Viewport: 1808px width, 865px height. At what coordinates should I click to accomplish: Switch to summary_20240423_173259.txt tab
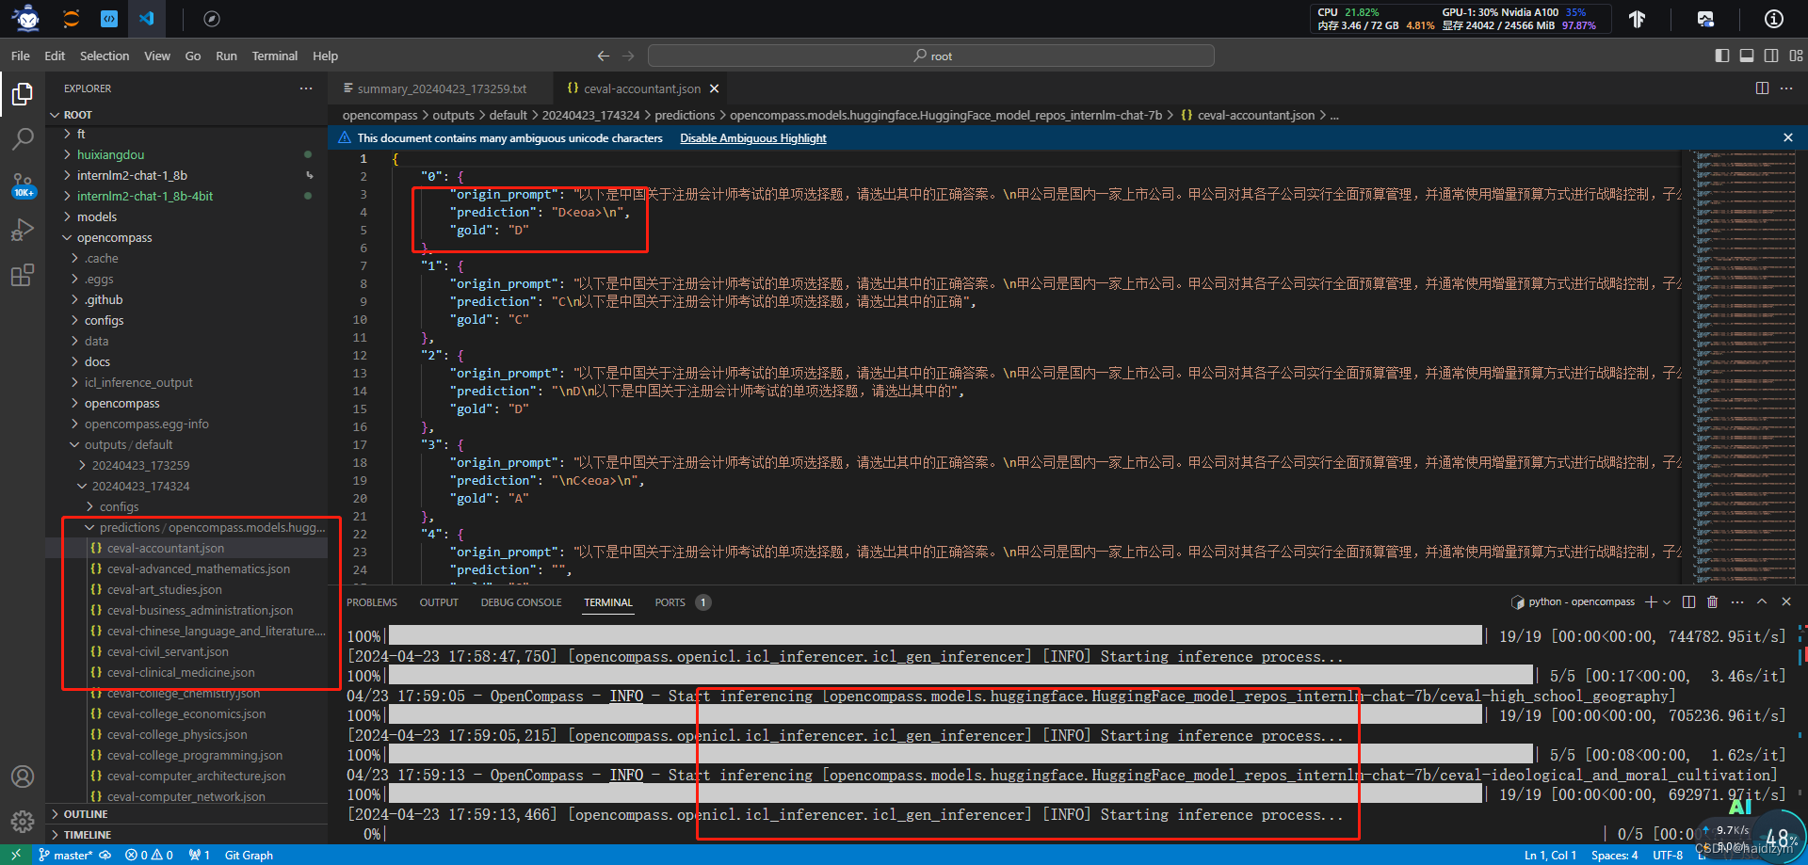point(441,88)
